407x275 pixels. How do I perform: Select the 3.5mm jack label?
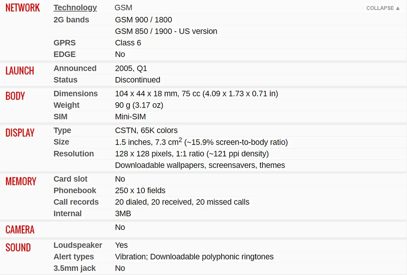(74, 268)
